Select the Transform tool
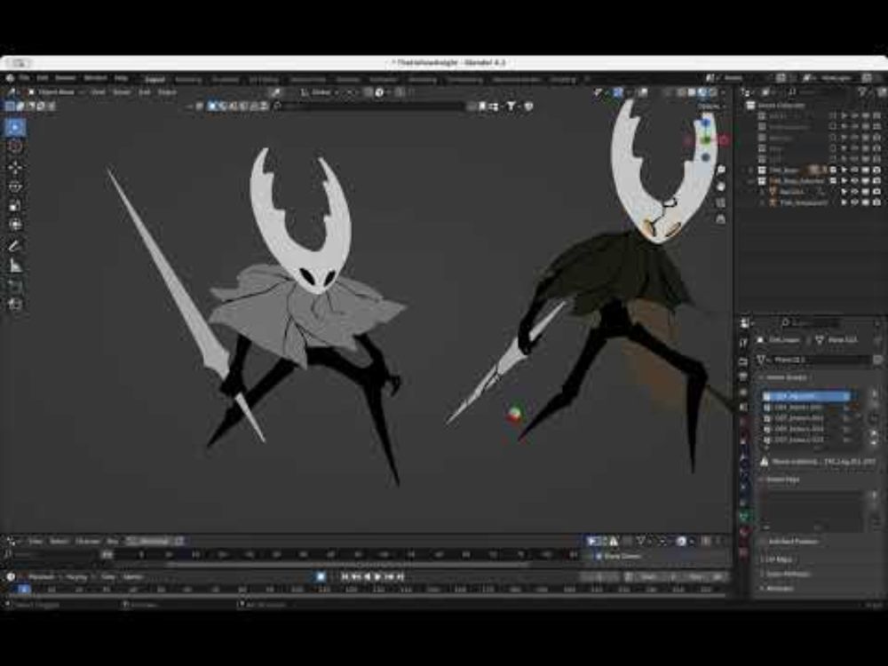The width and height of the screenshot is (888, 666). click(x=15, y=225)
